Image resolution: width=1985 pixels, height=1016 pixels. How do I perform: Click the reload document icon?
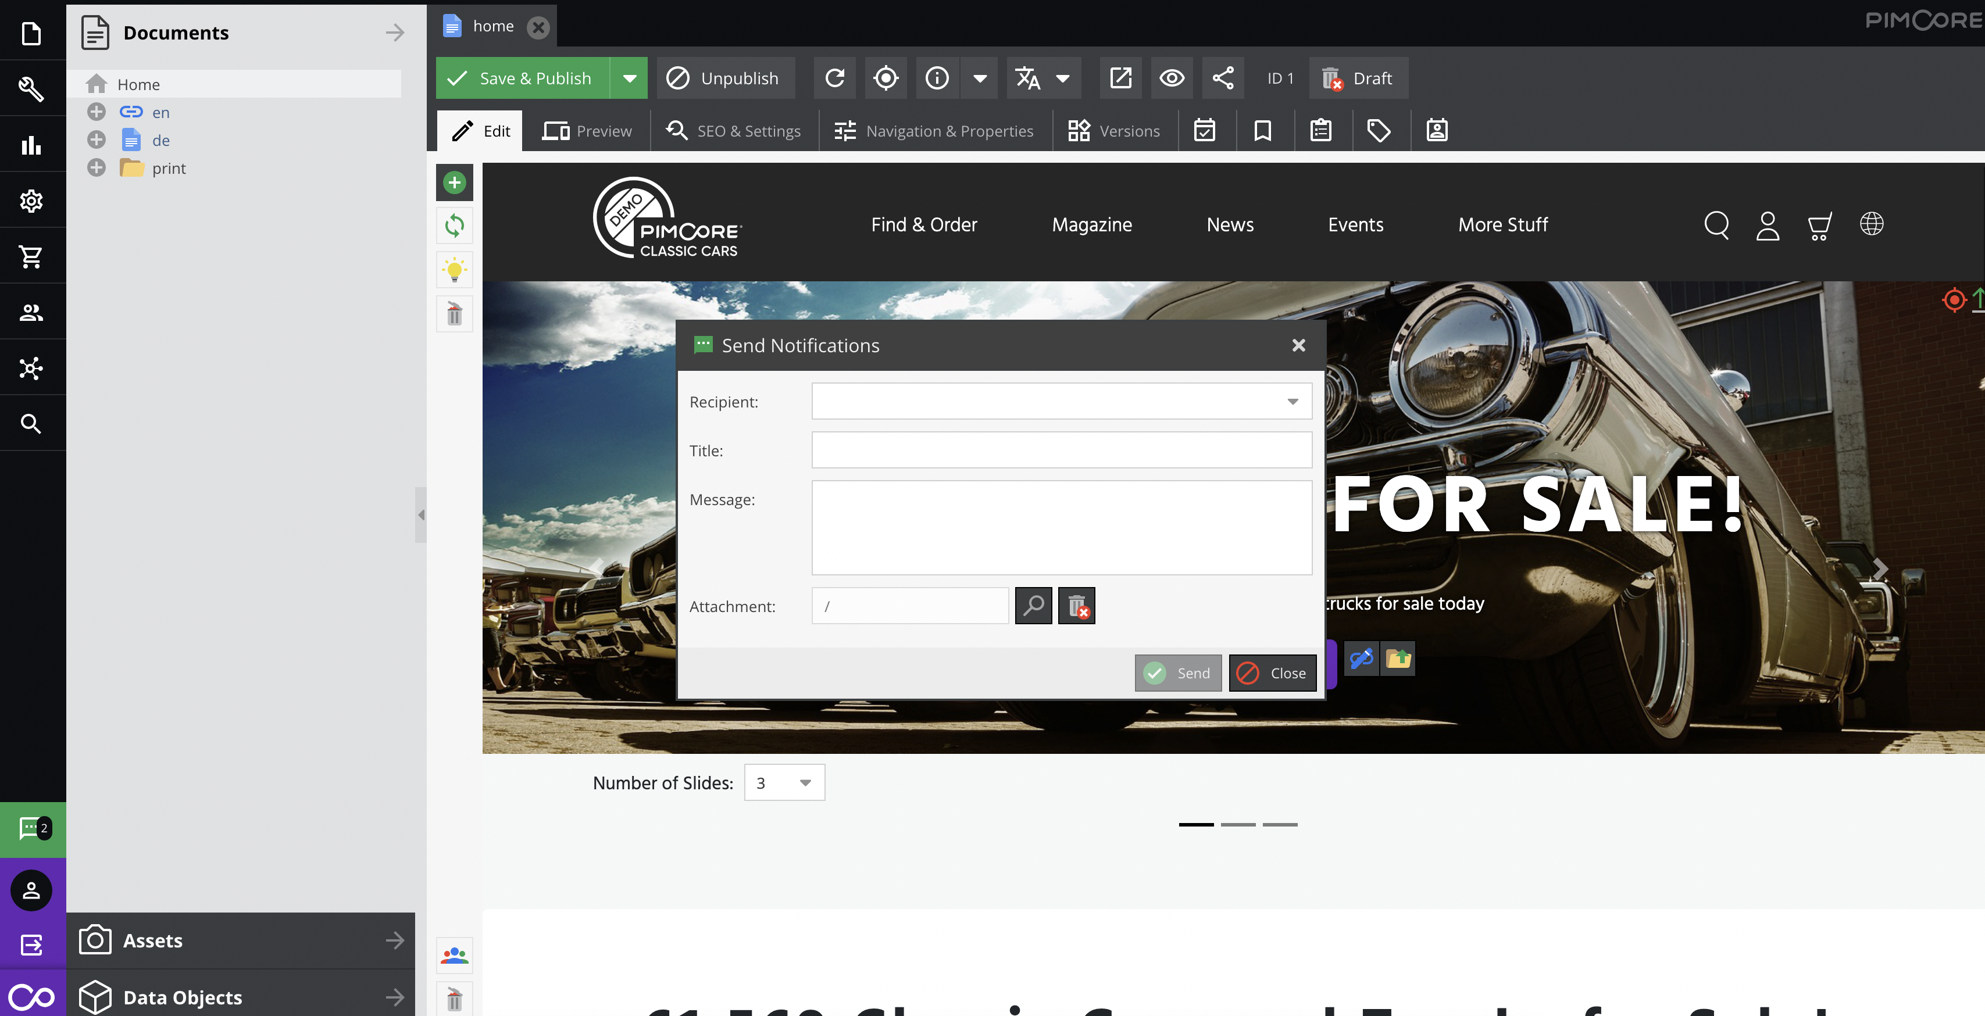[834, 78]
